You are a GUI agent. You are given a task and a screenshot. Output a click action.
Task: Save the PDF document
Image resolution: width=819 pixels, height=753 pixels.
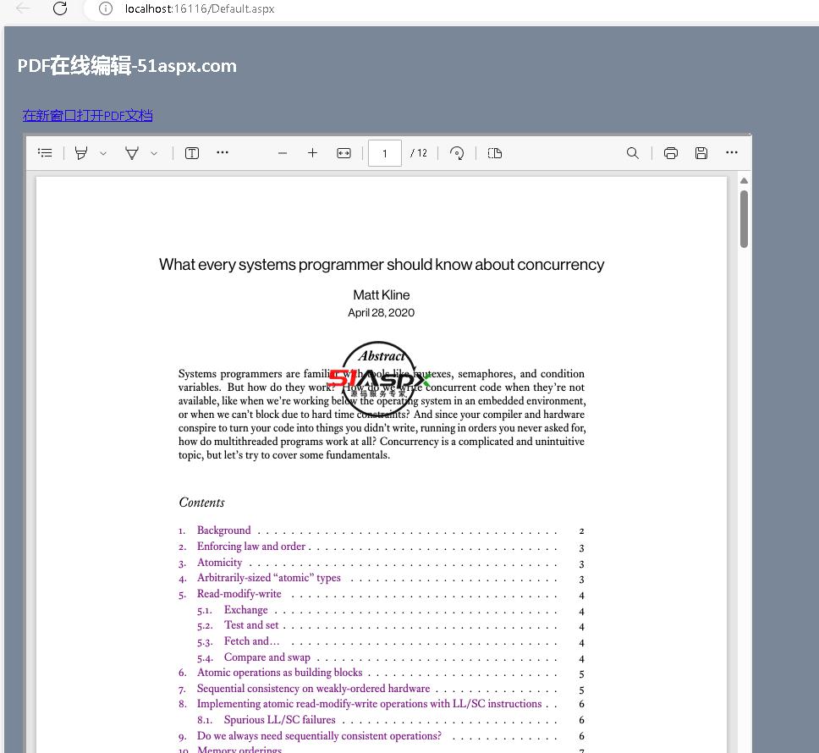701,153
